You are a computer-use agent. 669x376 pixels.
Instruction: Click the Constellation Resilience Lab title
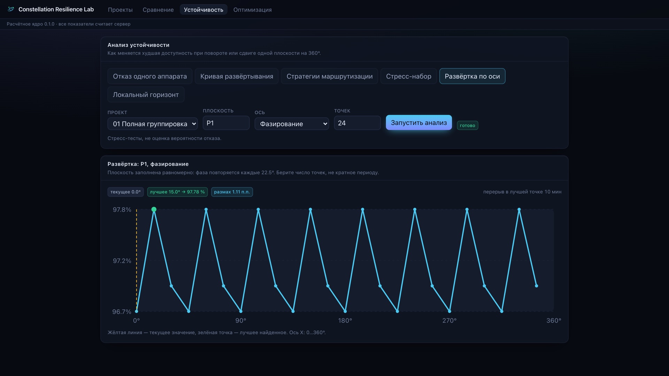(56, 9)
